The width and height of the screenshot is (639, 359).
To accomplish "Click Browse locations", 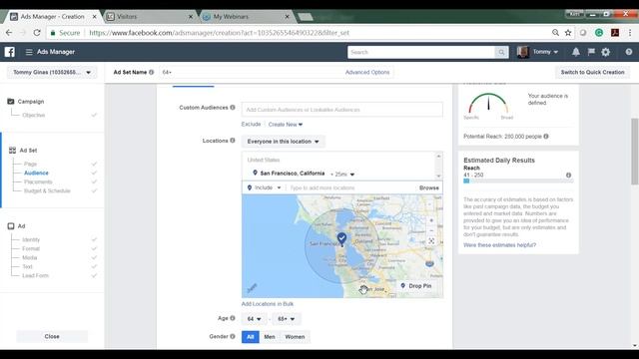I will 429,187.
